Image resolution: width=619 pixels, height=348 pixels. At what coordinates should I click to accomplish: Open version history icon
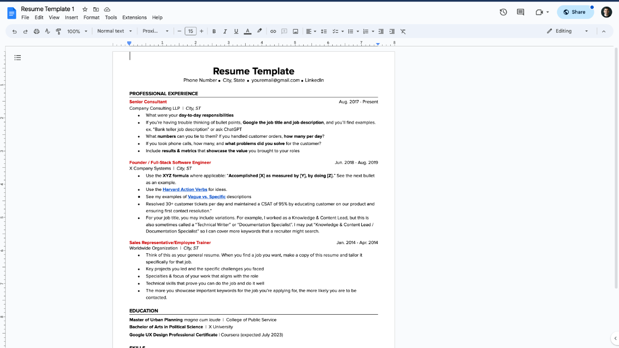[x=503, y=12]
